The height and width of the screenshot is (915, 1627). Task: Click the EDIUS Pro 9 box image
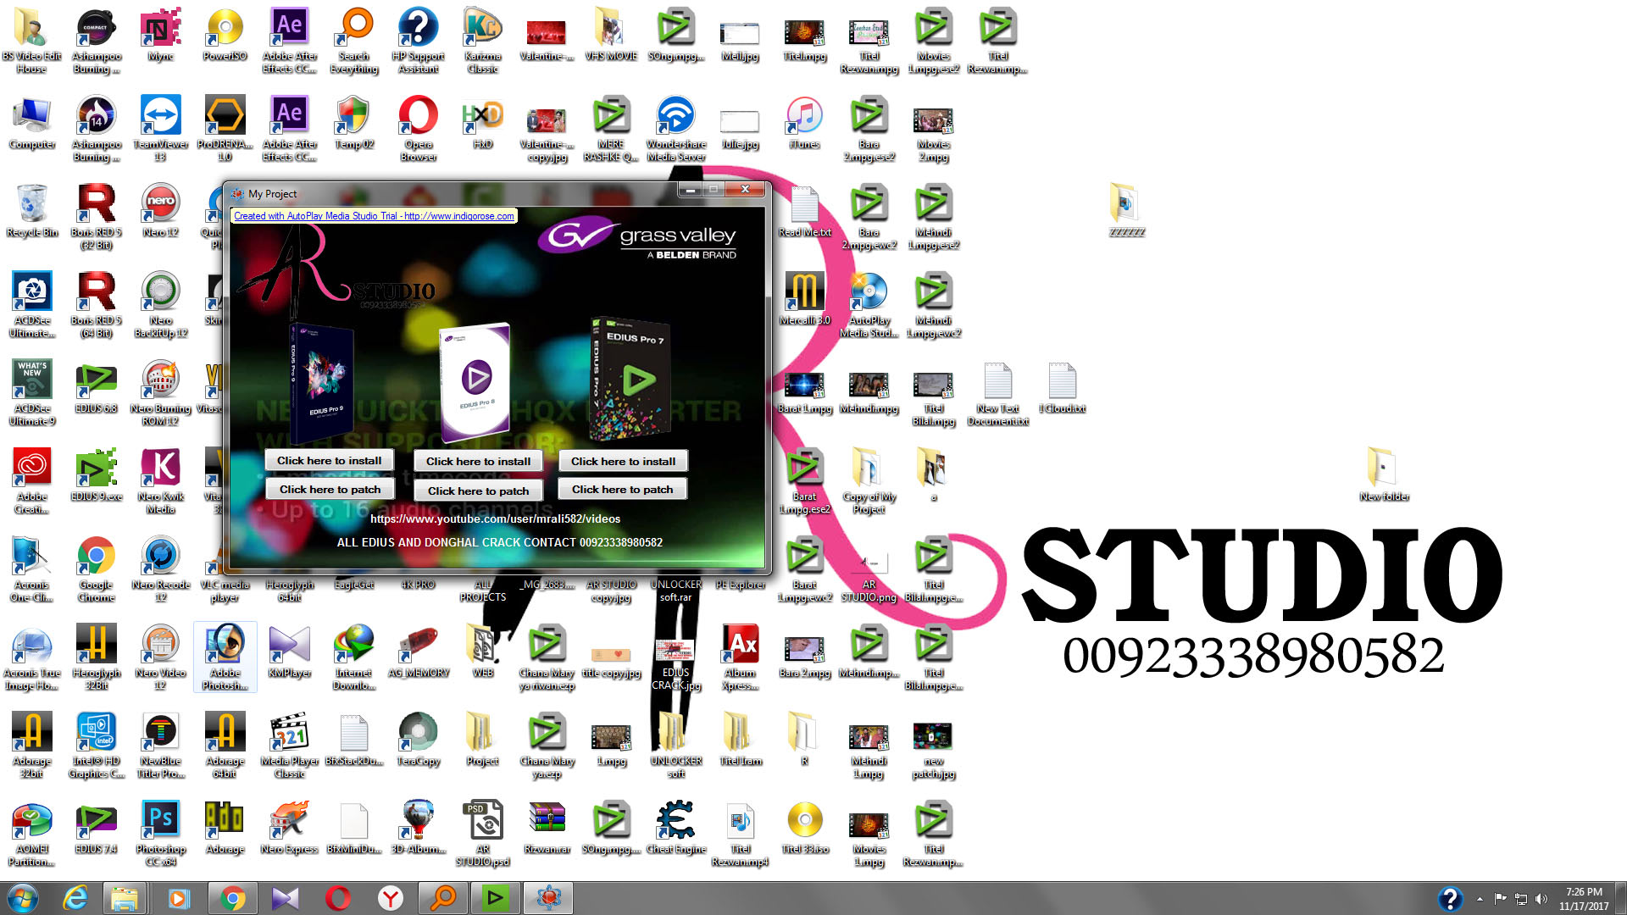pos(321,383)
